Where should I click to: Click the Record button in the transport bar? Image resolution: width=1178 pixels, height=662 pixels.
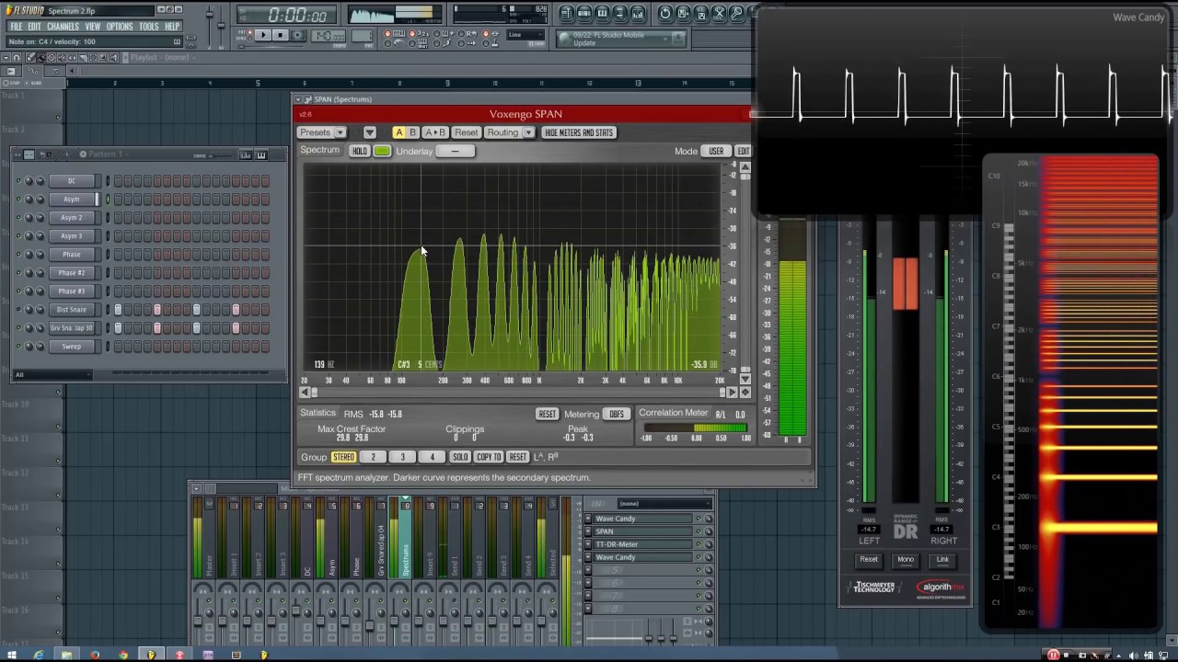tap(299, 35)
